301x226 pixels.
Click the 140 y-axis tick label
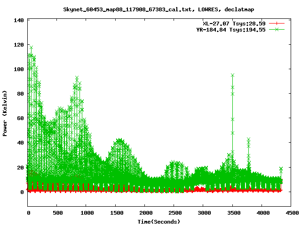(19, 20)
